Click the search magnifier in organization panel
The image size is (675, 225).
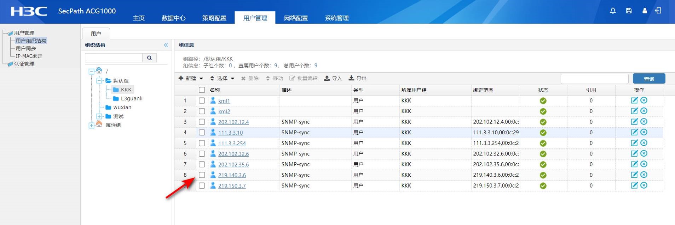coord(149,58)
